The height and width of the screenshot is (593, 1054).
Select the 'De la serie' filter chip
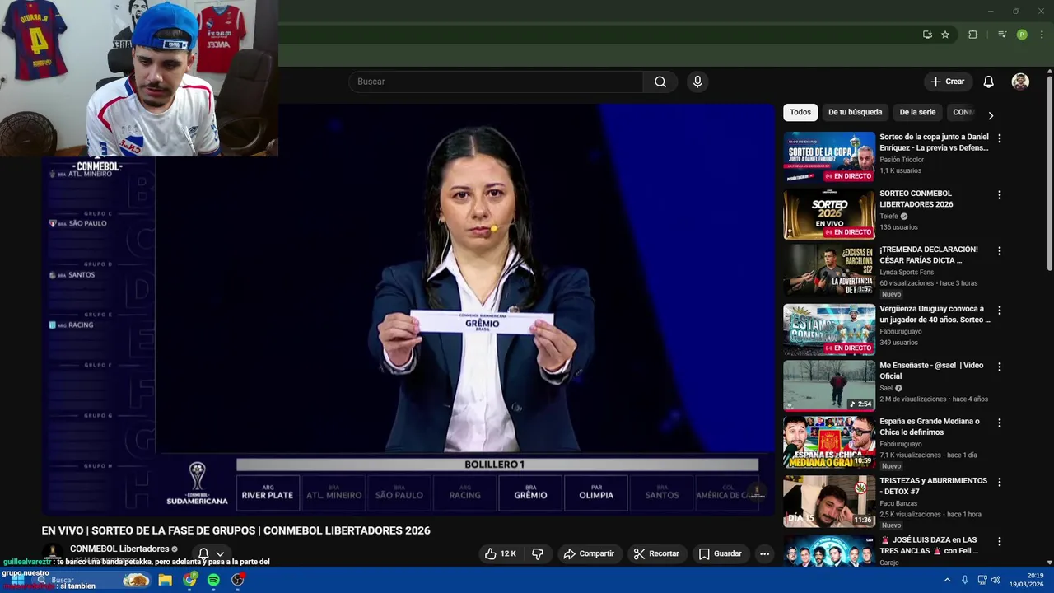917,112
